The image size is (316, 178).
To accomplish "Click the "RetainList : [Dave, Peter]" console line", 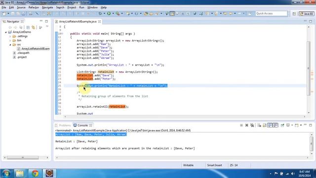I will coord(77,141).
